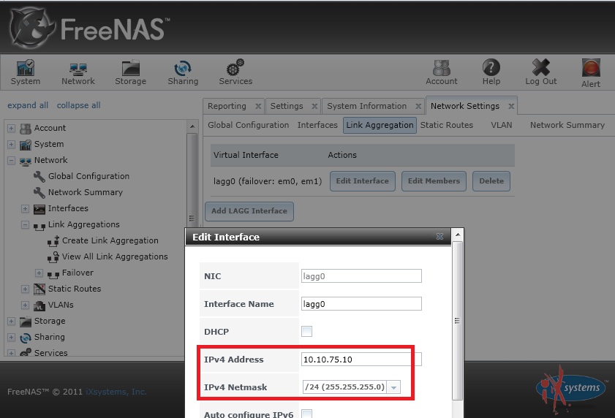Collapse the Network tree node

click(11, 160)
